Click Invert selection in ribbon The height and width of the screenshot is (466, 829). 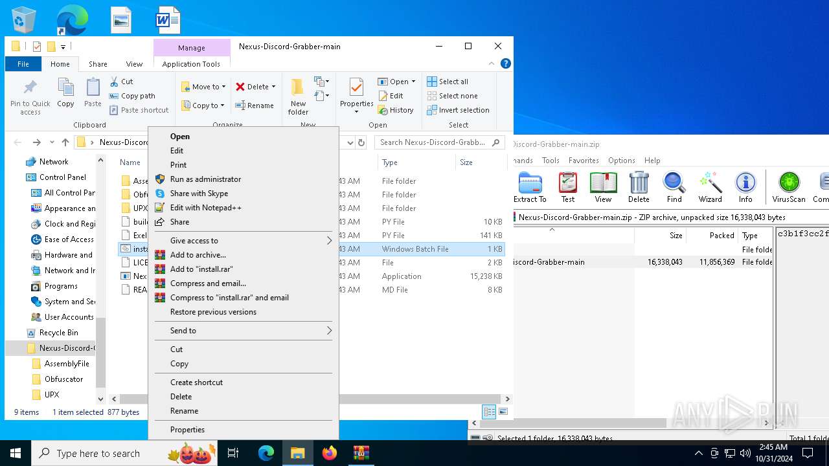(458, 110)
